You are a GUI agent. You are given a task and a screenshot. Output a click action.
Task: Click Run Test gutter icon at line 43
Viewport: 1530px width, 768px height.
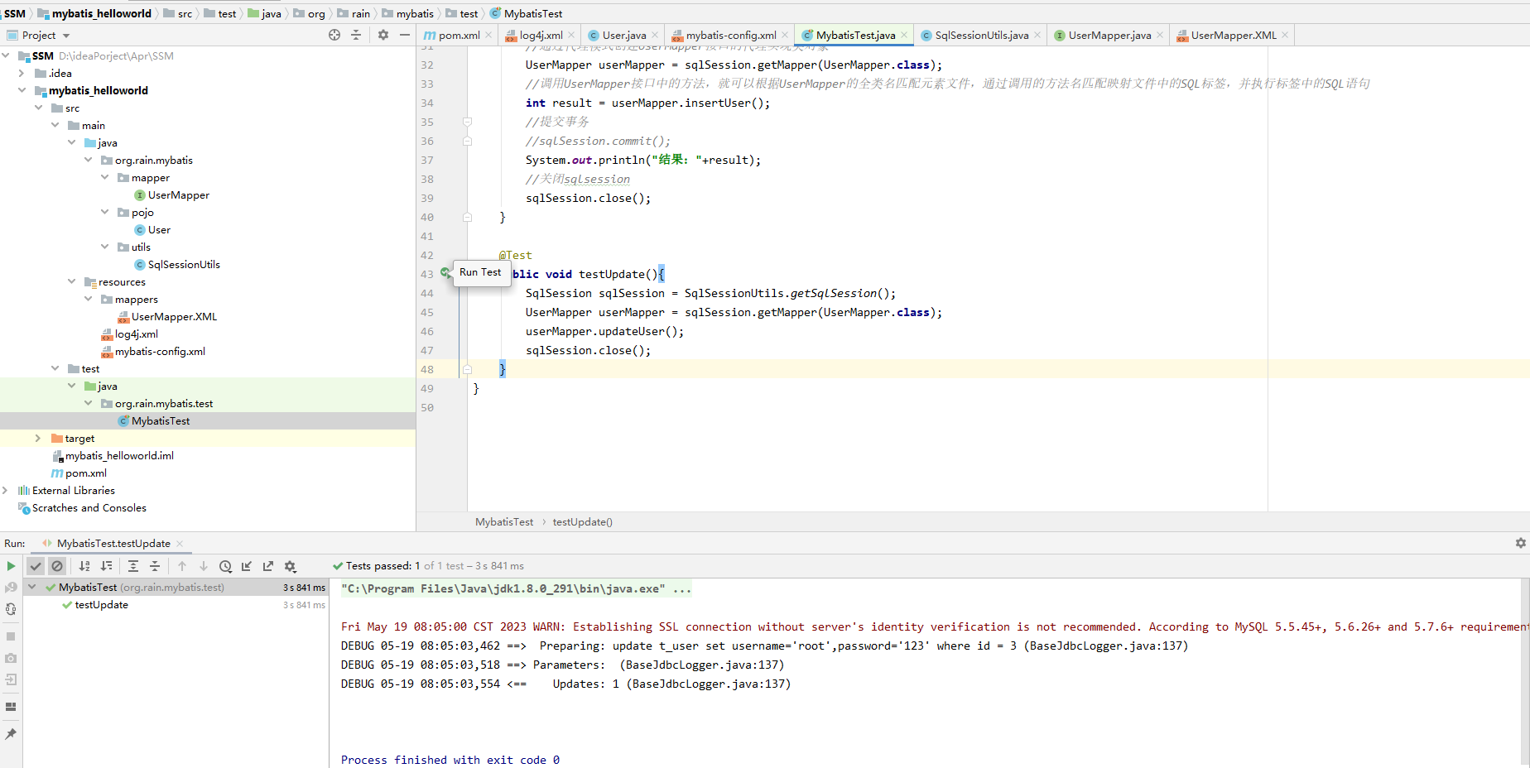click(445, 273)
